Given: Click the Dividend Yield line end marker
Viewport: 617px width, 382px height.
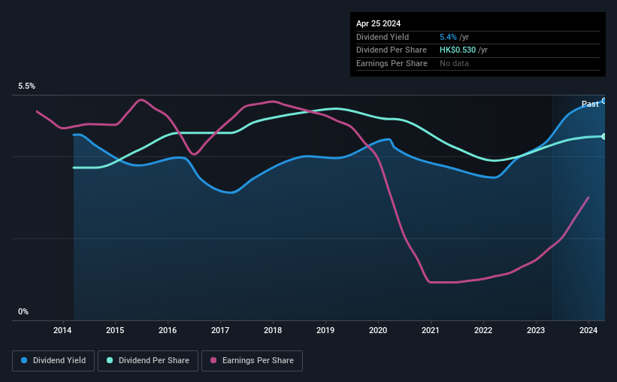Looking at the screenshot, I should point(603,100).
